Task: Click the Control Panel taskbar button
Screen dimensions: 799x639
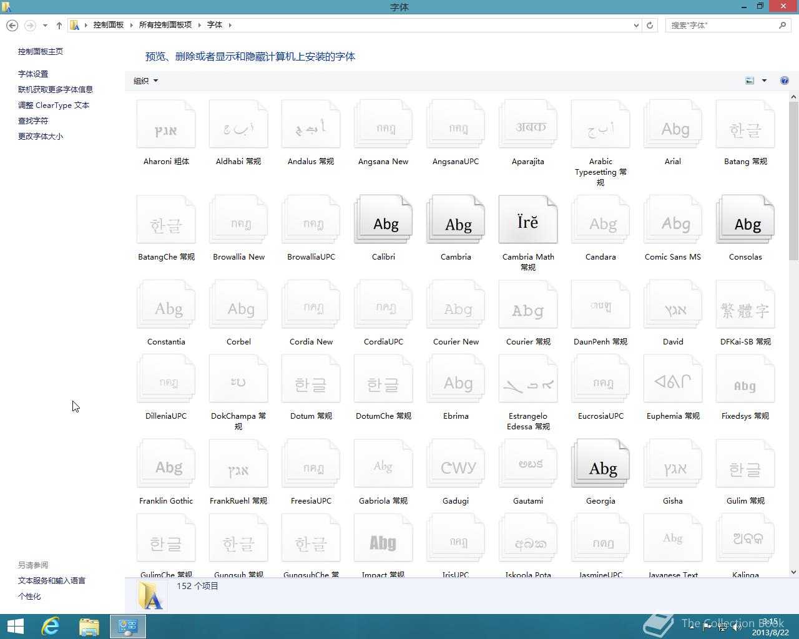Action: (x=128, y=627)
